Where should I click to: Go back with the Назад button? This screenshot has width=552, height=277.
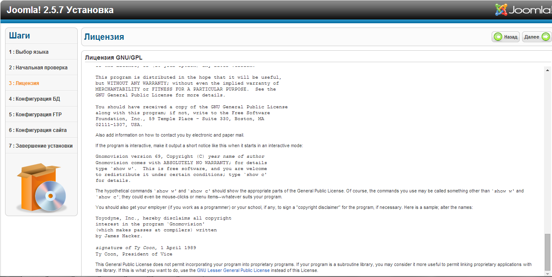(506, 37)
